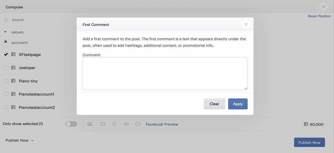The image size is (334, 153).
Task: Click the 60,000 character count
Action: click(x=316, y=124)
